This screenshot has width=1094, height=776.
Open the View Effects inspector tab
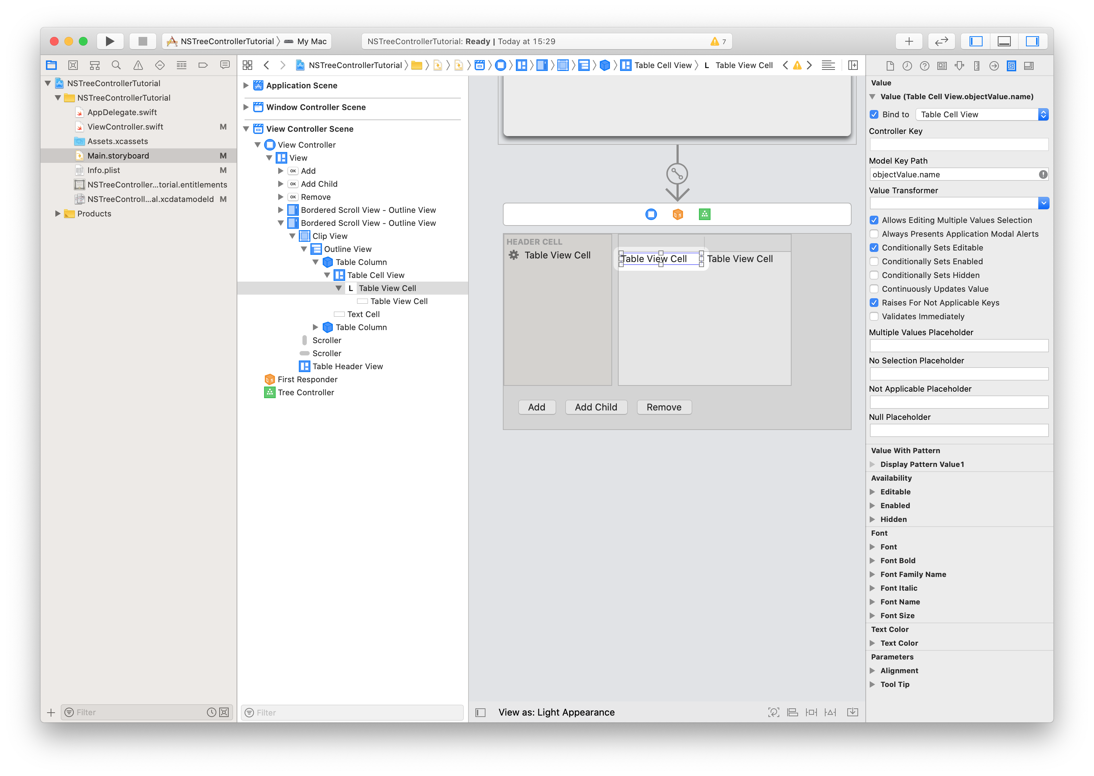tap(1029, 66)
